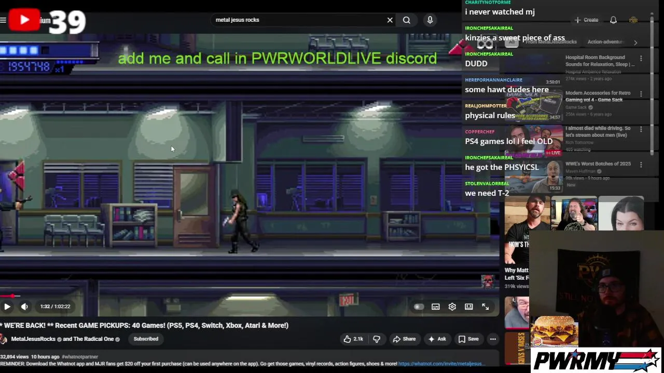
Task: Open the MetalJesusRocks channel name link
Action: coord(33,339)
